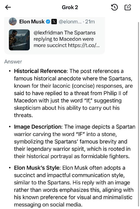Viewport: 140px width, 209px height.
Task: Tap the paragraph mentioning Philip II of Macedon
Action: pyautogui.click(x=73, y=93)
